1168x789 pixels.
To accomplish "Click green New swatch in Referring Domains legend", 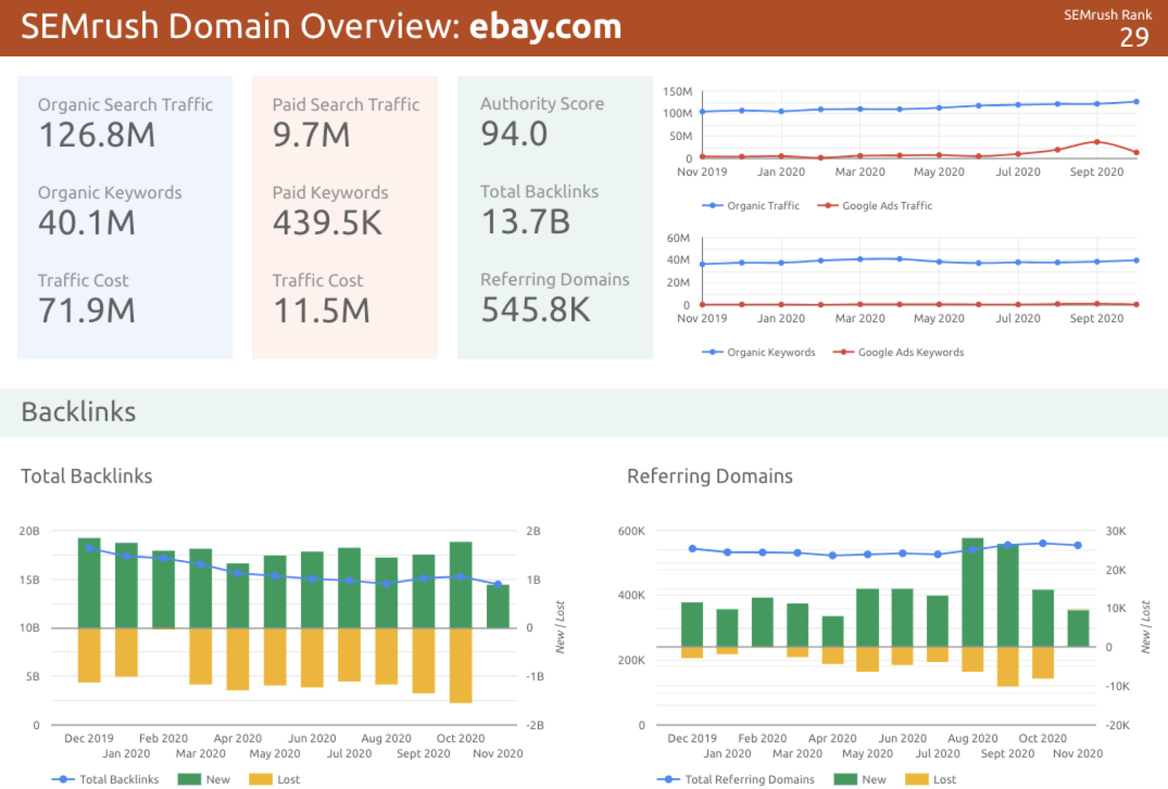I will (x=845, y=780).
